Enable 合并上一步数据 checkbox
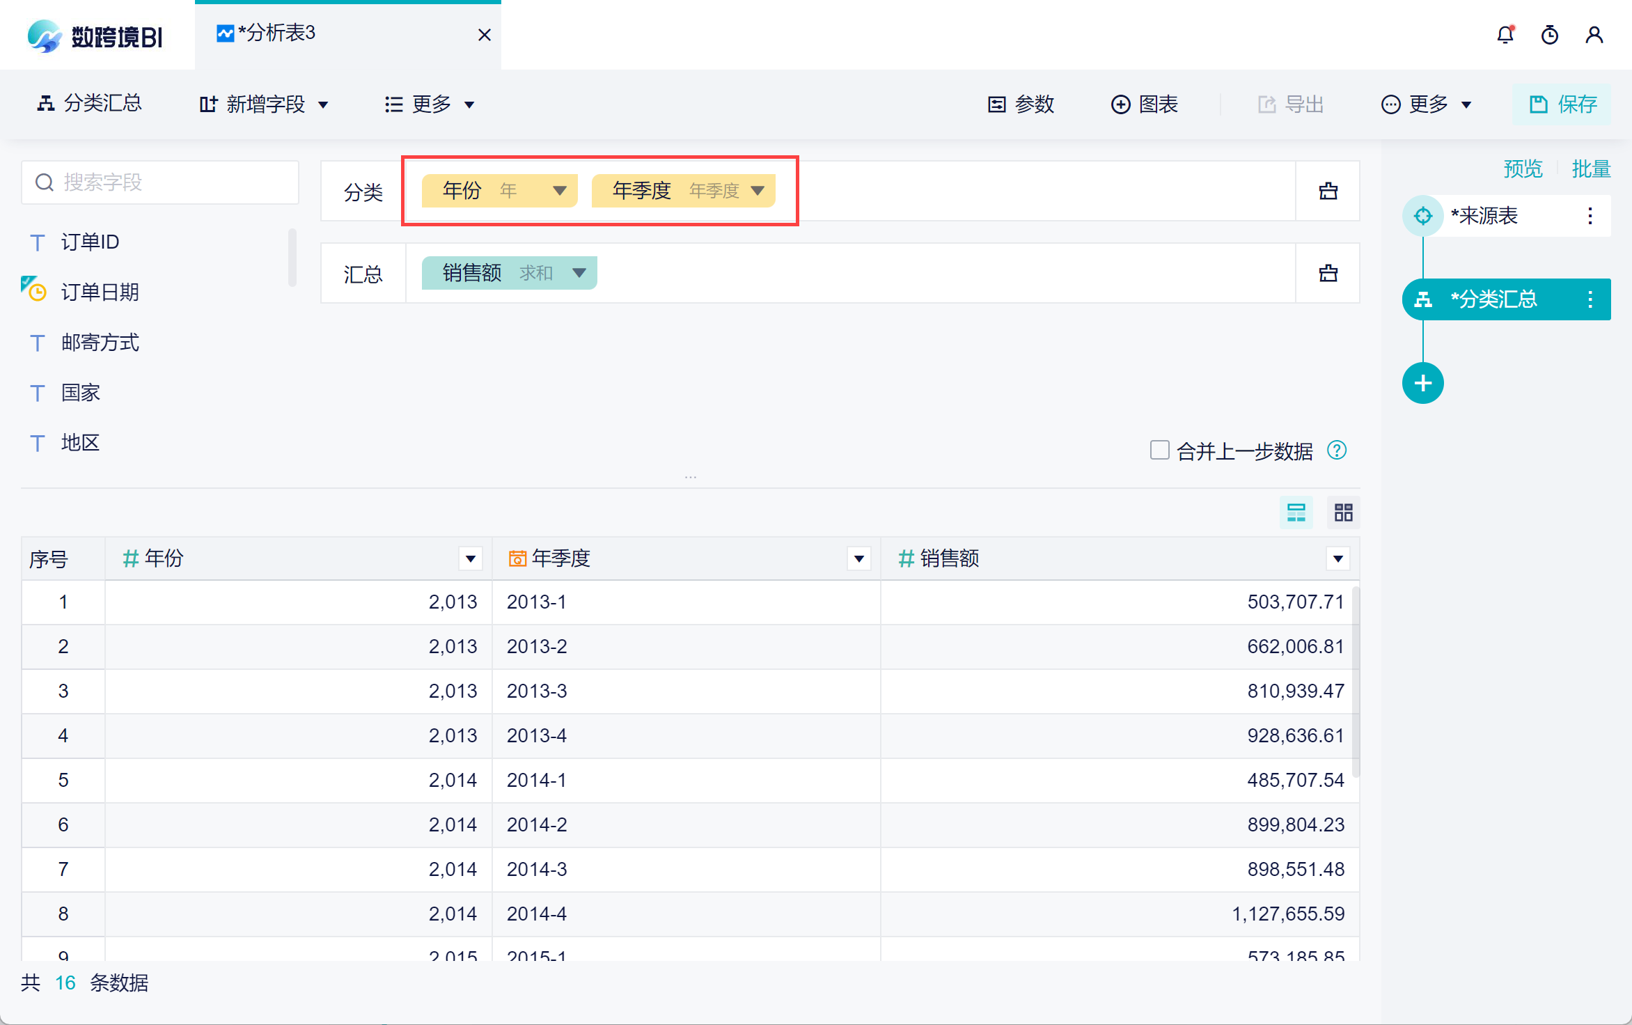 [x=1159, y=450]
